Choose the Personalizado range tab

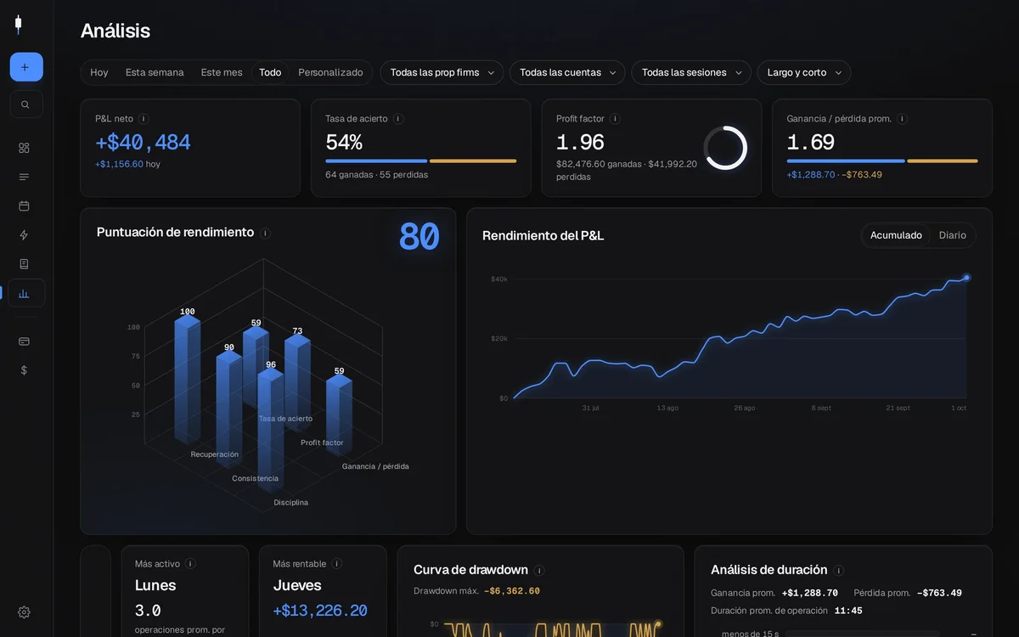tap(330, 73)
